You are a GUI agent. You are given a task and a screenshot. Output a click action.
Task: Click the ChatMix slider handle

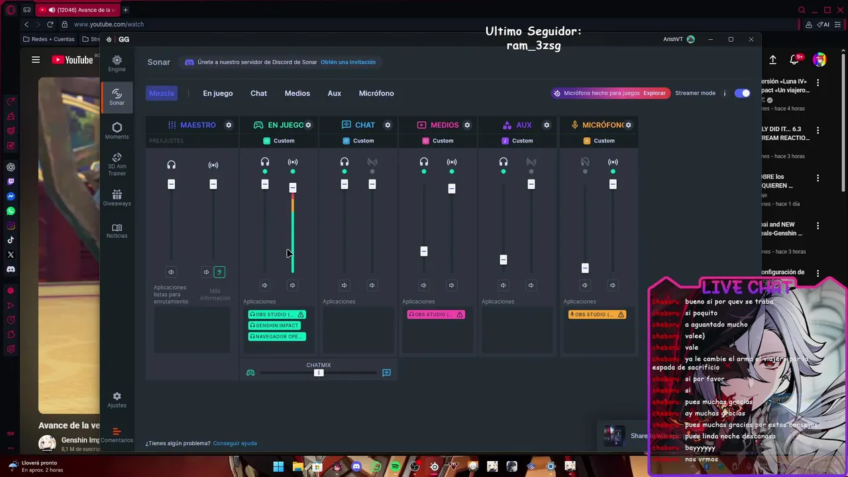coord(319,373)
